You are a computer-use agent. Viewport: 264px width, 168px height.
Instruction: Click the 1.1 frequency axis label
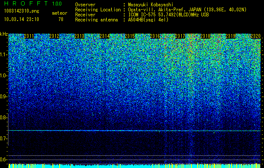[3, 55]
